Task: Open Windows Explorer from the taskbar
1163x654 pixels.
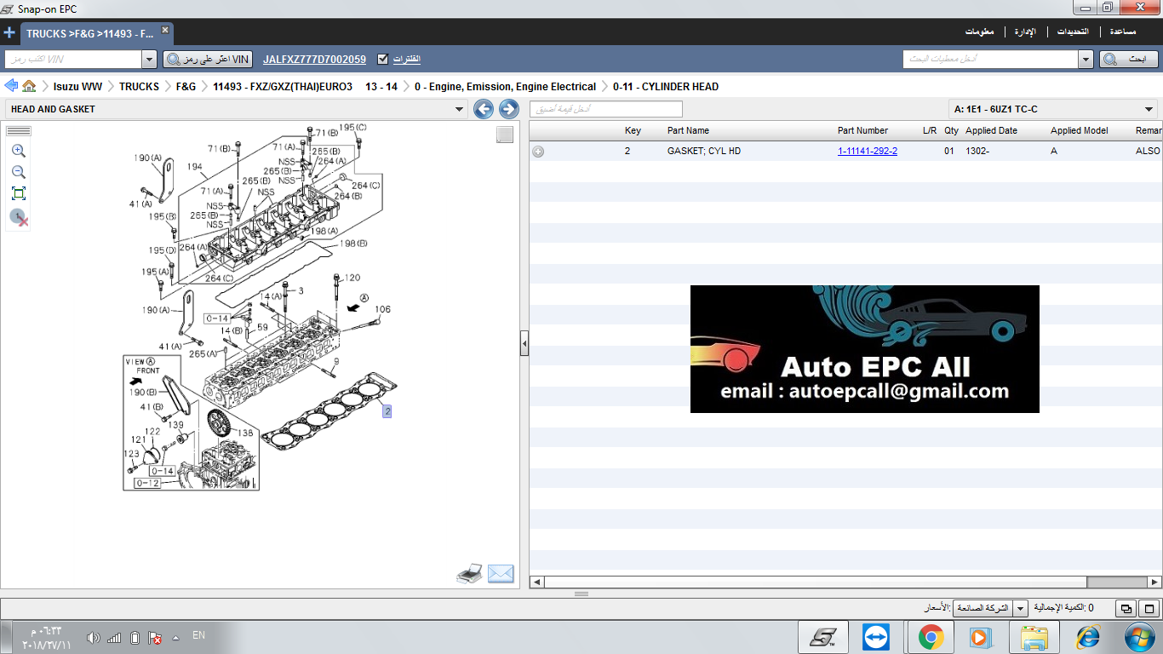Action: coord(1034,637)
